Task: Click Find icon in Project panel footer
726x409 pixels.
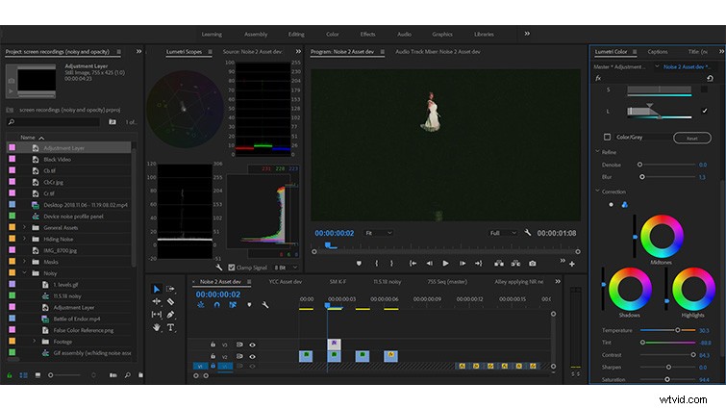Action: pyautogui.click(x=127, y=375)
